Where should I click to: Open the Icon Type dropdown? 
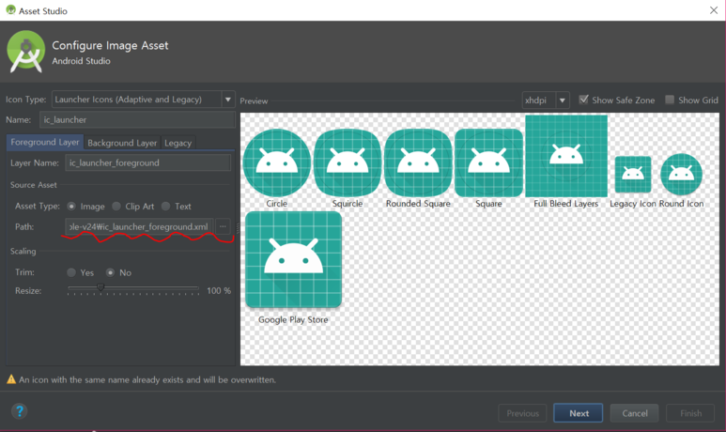click(x=144, y=100)
